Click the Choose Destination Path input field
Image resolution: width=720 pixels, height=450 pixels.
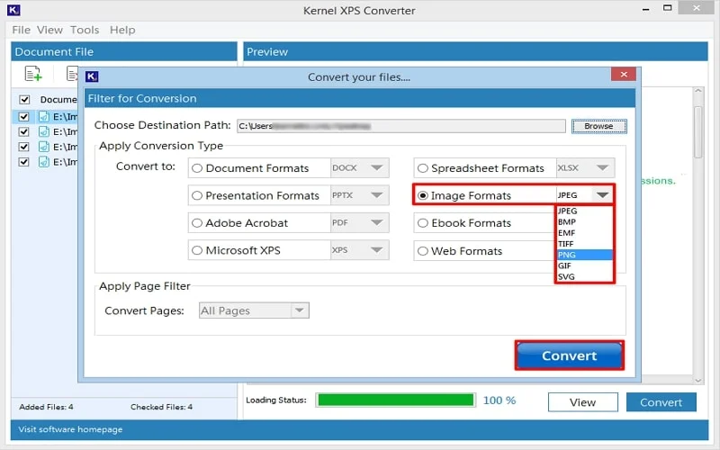coord(400,126)
